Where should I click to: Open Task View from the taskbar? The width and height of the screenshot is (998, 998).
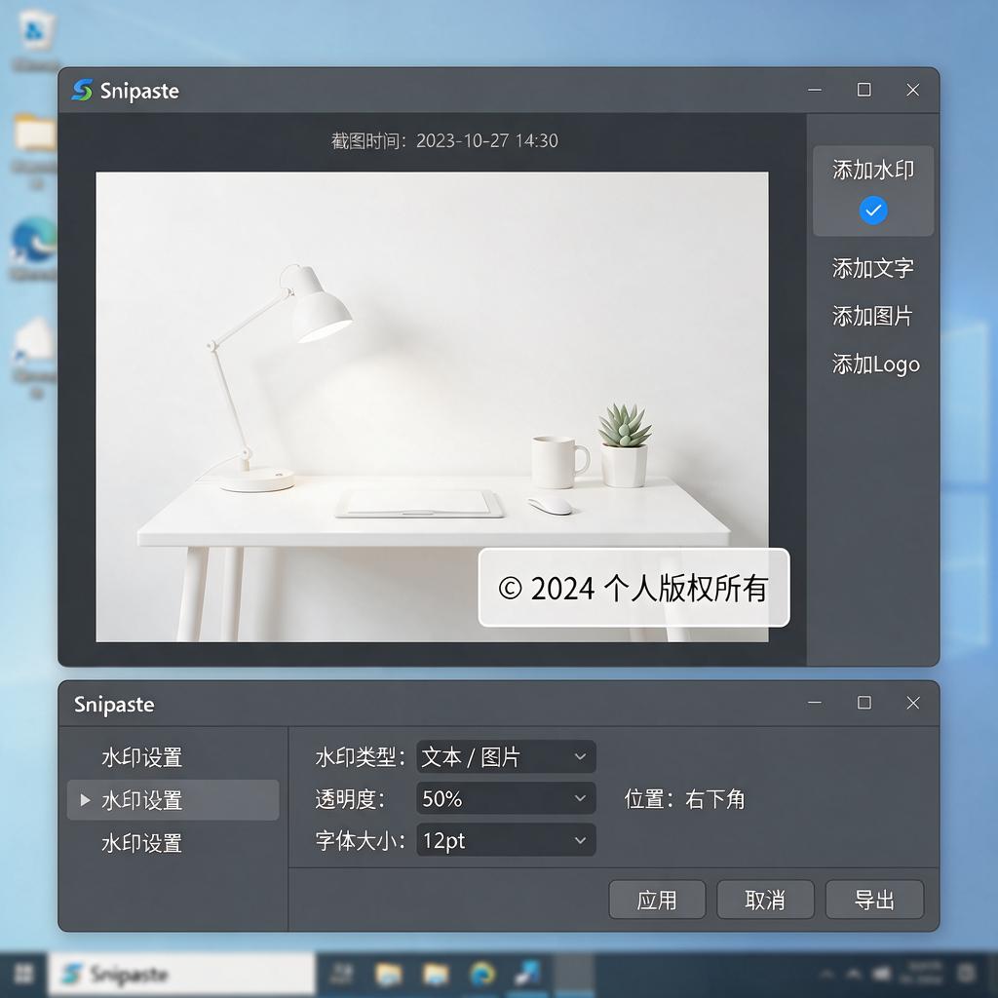[x=343, y=974]
